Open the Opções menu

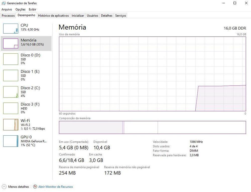[20, 10]
